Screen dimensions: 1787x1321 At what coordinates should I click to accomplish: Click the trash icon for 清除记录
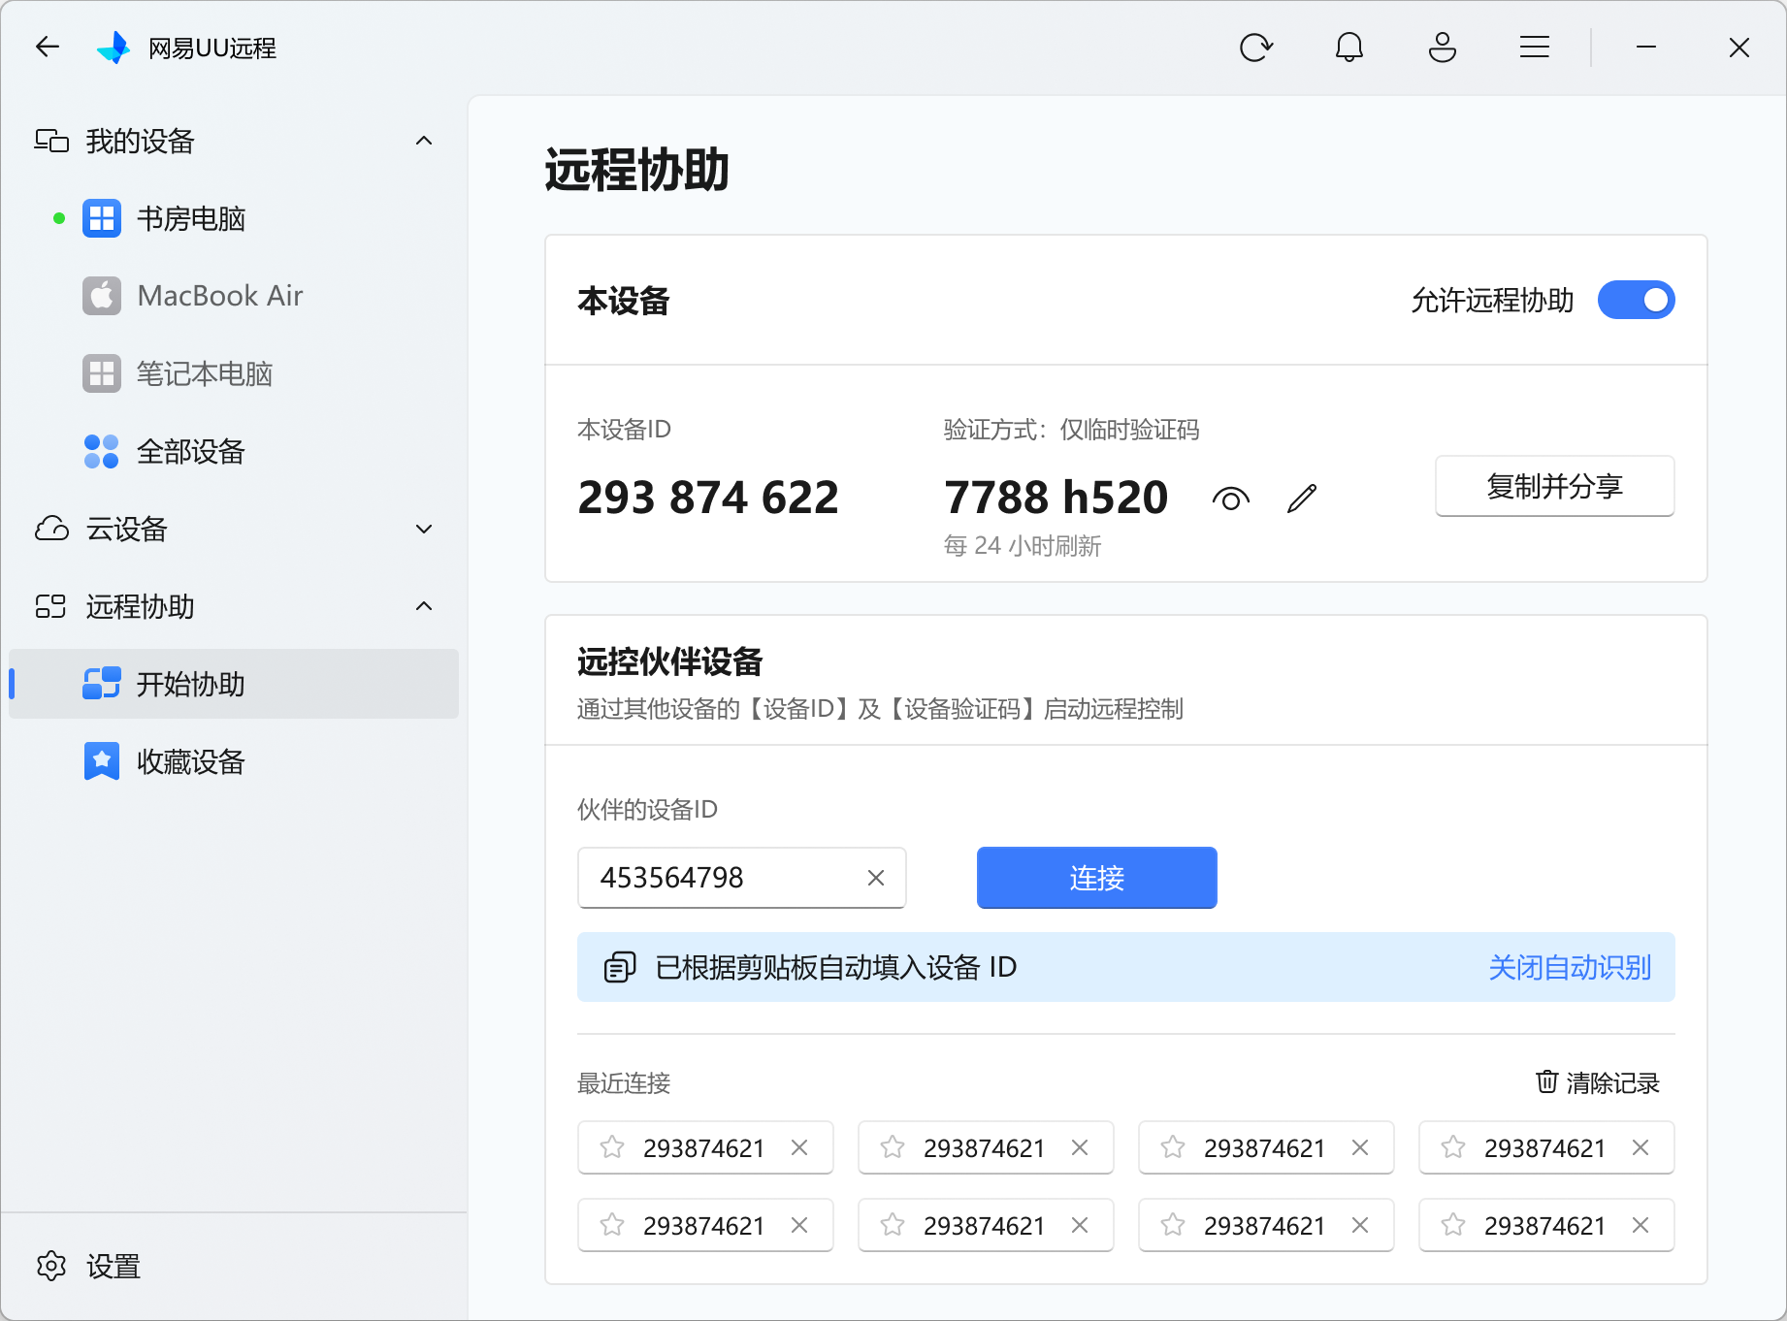coord(1546,1081)
